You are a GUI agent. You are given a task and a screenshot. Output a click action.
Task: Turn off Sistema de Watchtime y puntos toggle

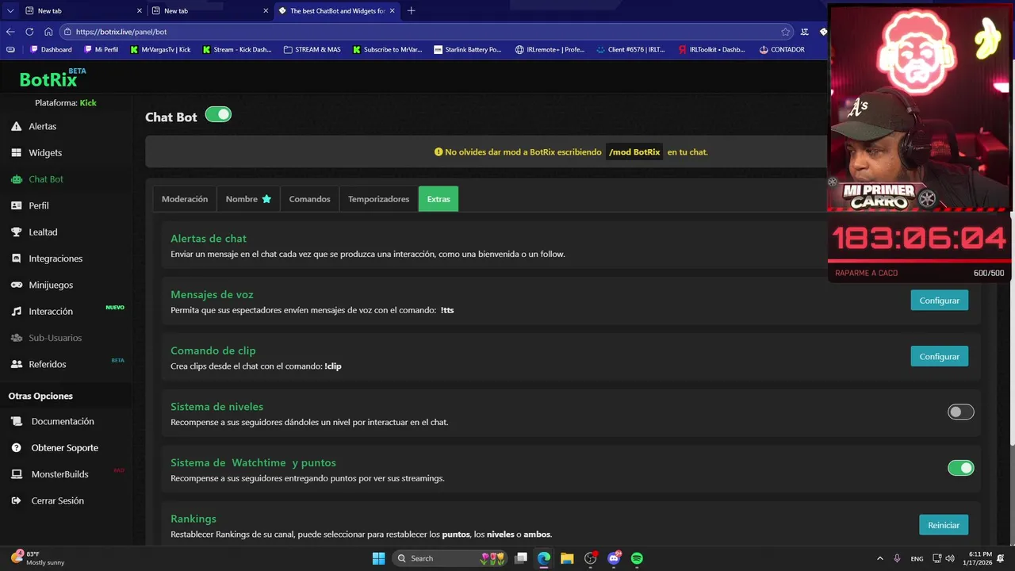tap(961, 468)
